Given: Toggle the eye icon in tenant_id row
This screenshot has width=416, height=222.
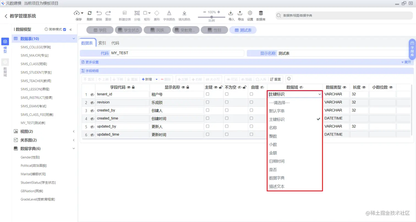Looking at the screenshot, I should tap(92, 95).
